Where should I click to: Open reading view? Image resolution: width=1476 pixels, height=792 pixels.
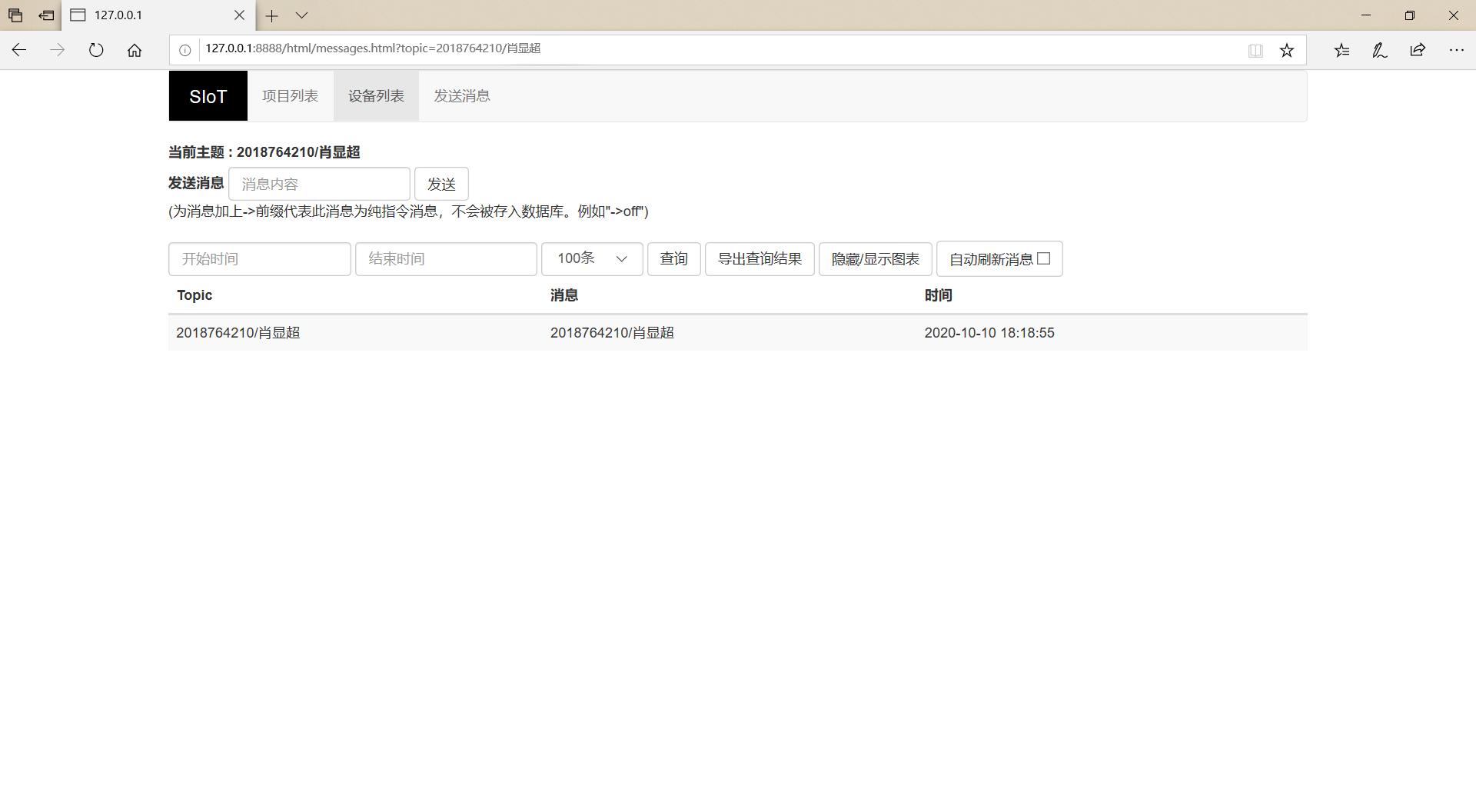click(x=1255, y=49)
